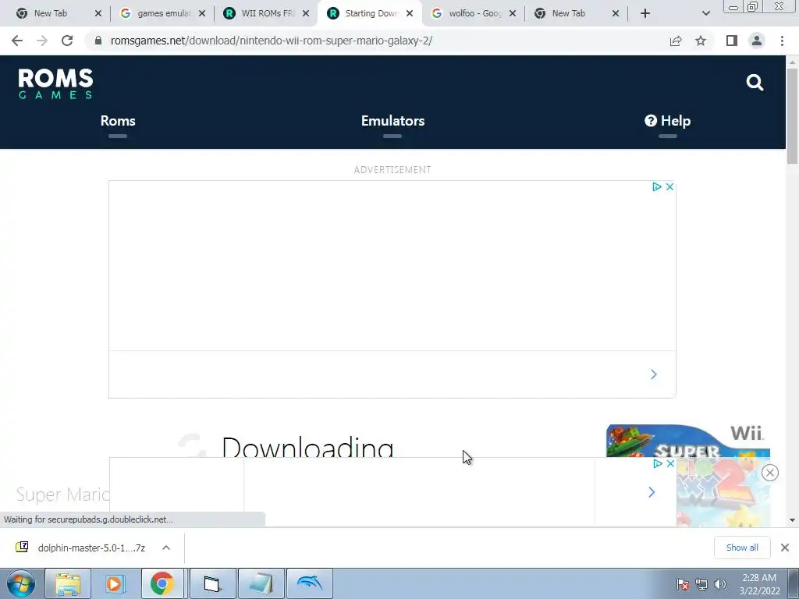Go back to the previous page
Viewport: 799px width, 599px height.
click(17, 41)
